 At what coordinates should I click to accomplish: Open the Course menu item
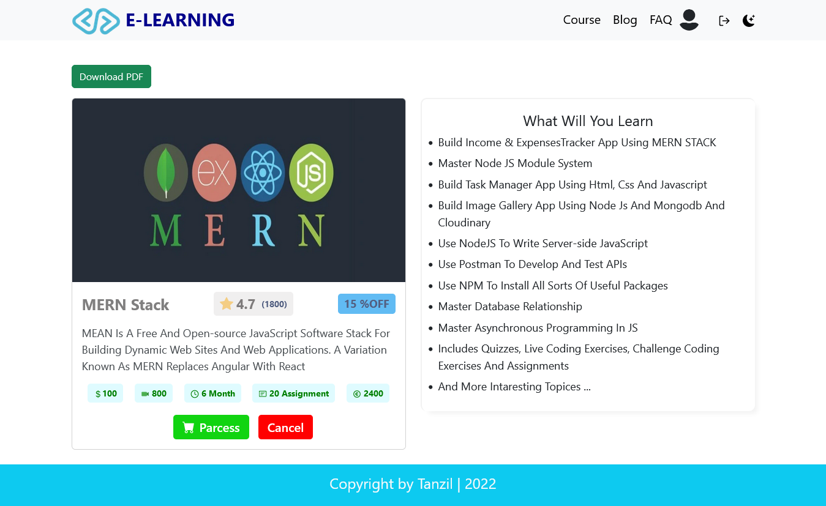(x=582, y=20)
